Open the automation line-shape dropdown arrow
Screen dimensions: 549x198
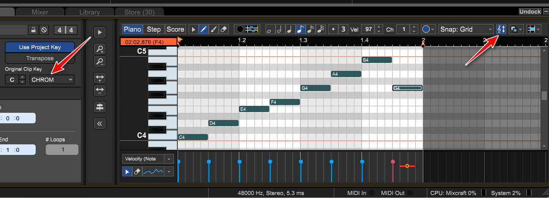pos(169,171)
